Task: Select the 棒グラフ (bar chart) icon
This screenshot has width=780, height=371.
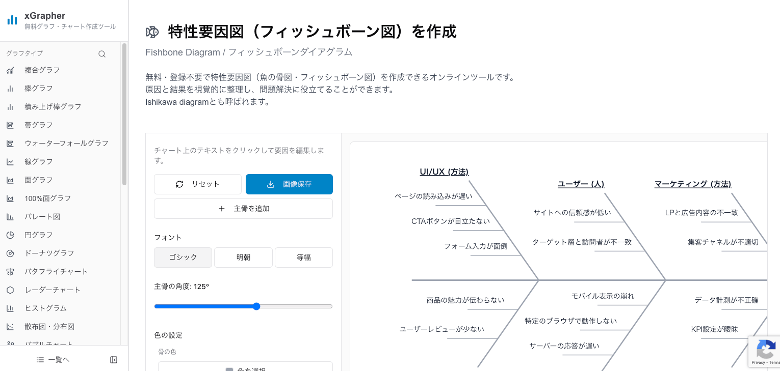Action: pos(10,88)
